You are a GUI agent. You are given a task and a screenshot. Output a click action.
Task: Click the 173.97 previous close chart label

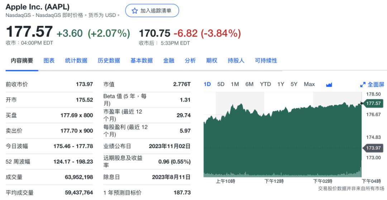pos(374,148)
